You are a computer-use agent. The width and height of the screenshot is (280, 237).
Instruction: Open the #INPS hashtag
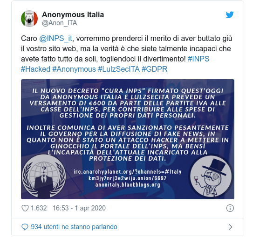click(198, 59)
